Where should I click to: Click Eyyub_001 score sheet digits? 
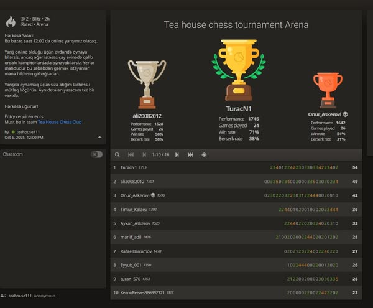coord(313,265)
